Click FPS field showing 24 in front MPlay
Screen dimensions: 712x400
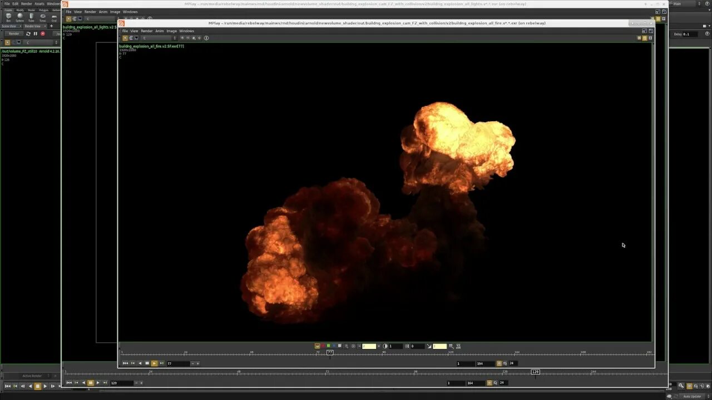click(x=513, y=363)
